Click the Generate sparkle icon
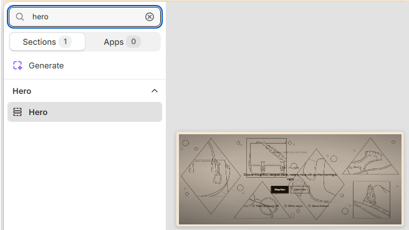Viewport: 409px width, 230px height. 17,65
